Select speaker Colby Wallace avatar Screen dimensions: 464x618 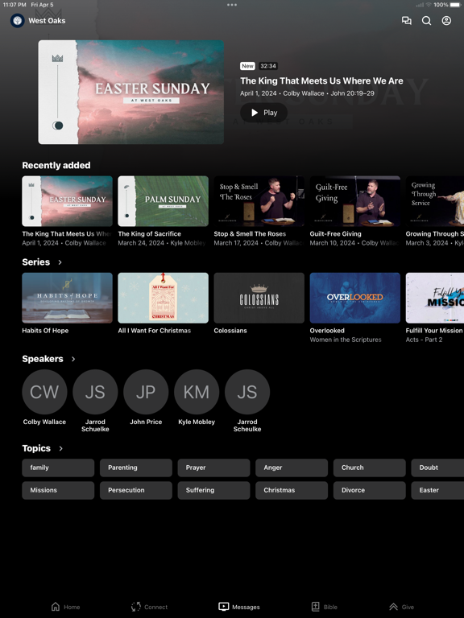44,392
